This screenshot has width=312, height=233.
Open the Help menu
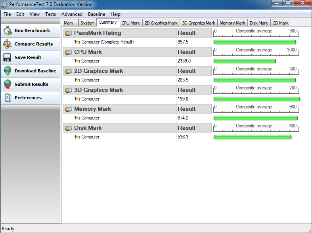pos(115,14)
